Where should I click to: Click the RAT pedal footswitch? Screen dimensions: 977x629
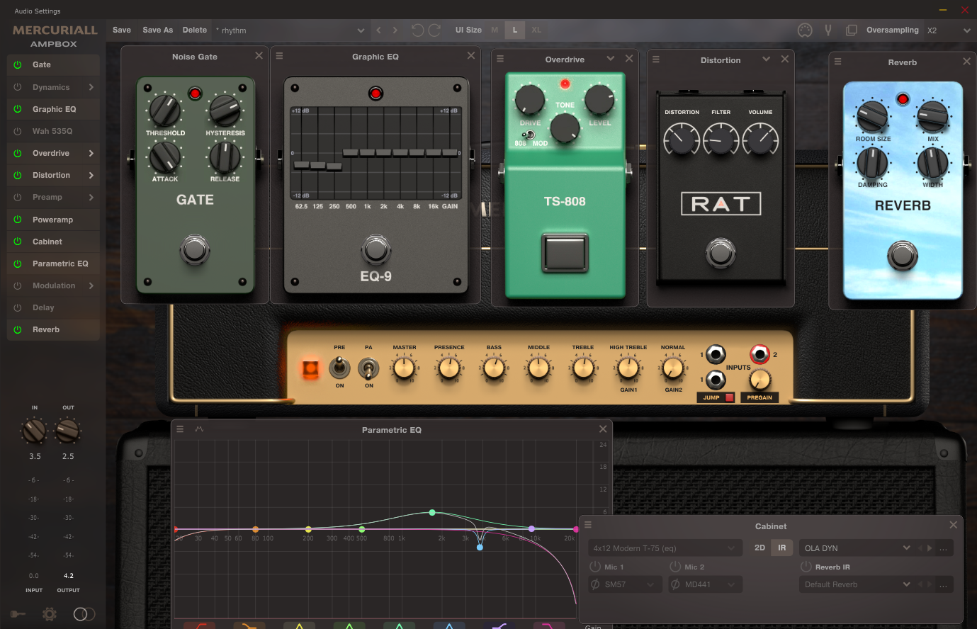(x=721, y=252)
